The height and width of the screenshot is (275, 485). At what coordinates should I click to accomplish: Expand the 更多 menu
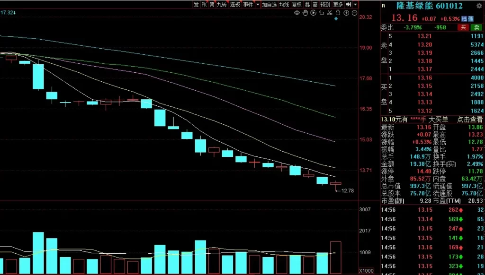338,4
